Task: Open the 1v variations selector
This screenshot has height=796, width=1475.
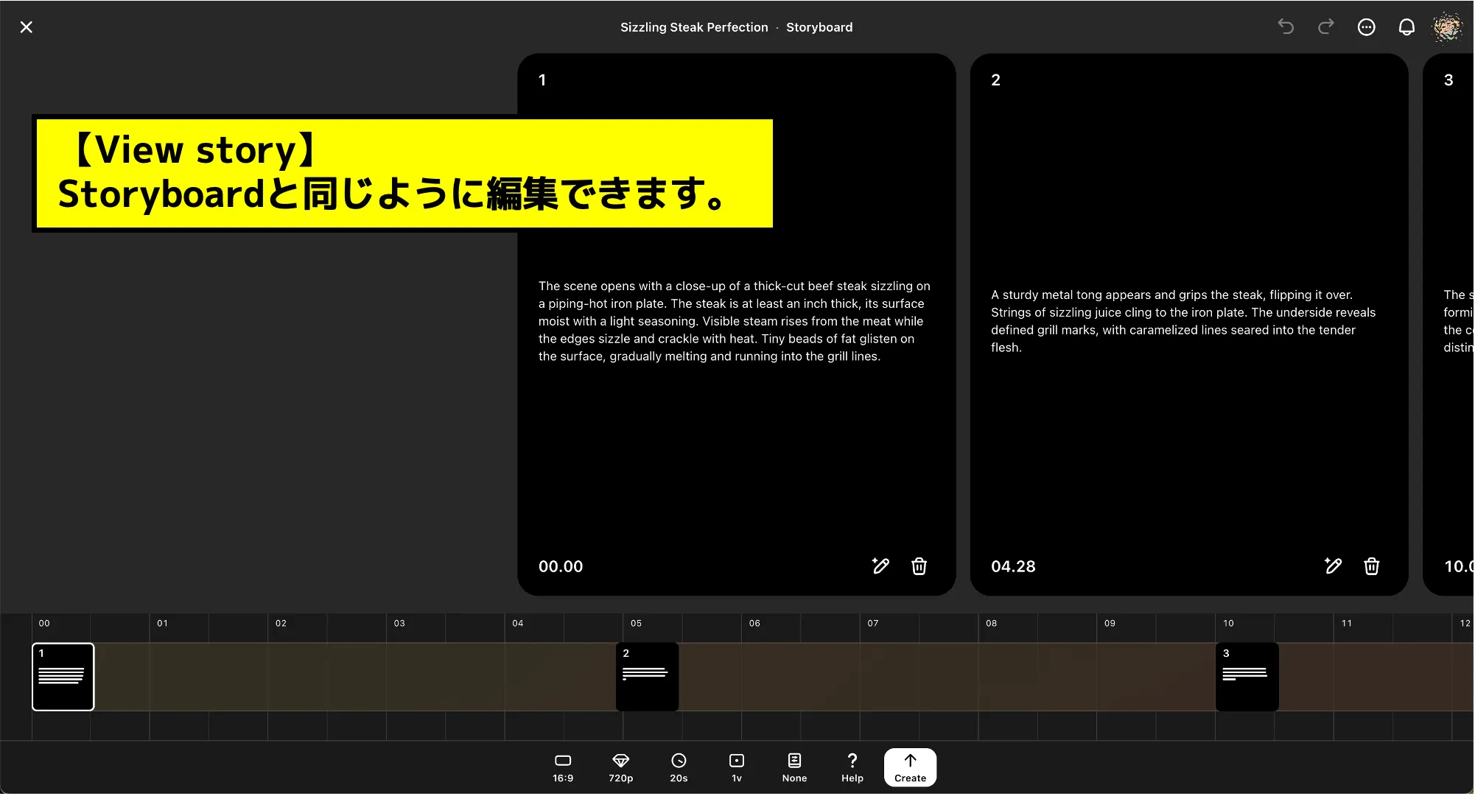Action: coord(737,767)
